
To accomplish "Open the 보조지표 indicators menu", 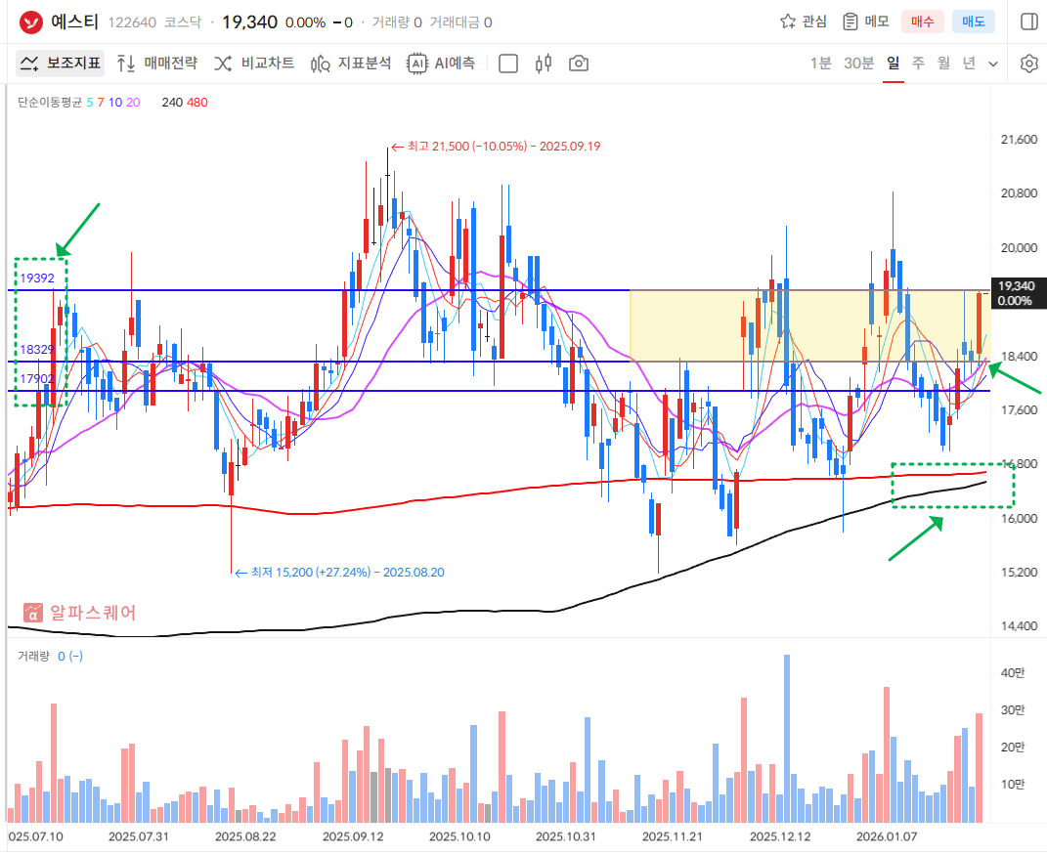I will click(60, 64).
